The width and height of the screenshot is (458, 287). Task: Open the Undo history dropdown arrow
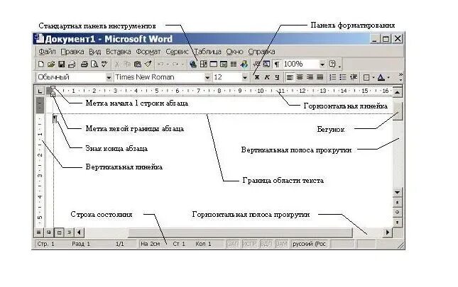pos(168,64)
